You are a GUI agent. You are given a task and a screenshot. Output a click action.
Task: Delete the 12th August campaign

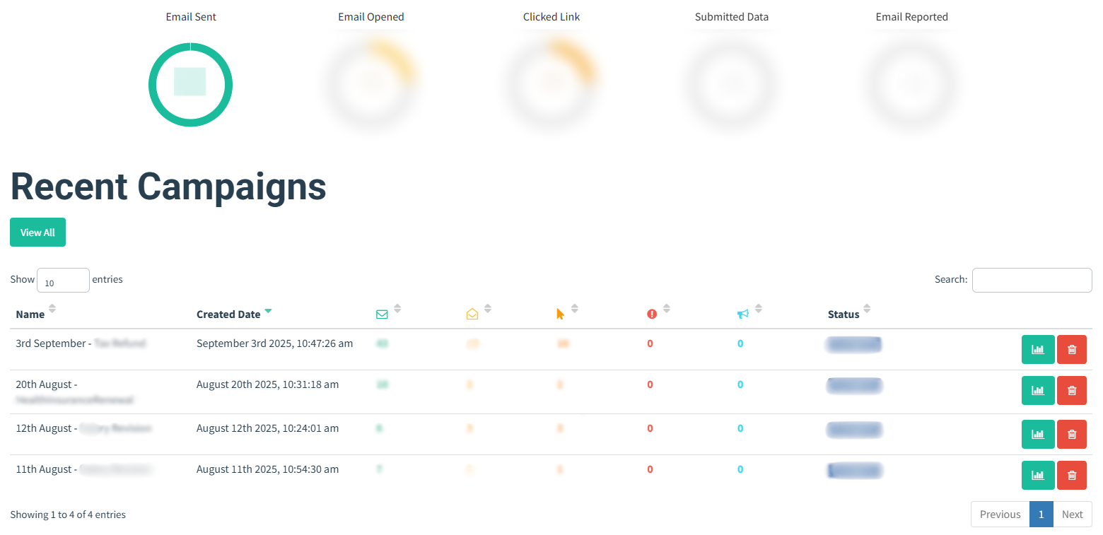click(1071, 434)
